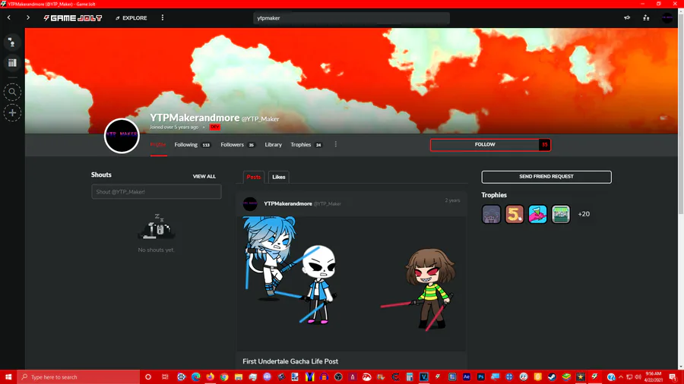The width and height of the screenshot is (684, 384).
Task: Click the Shout @YTP_Maker input field
Action: click(156, 191)
